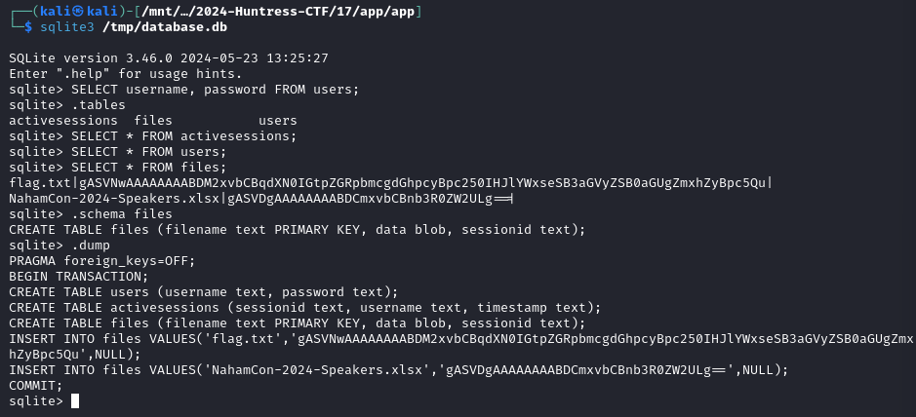The height and width of the screenshot is (417, 916).
Task: Click the 'flag.txt' filename in query output
Action: 40,183
